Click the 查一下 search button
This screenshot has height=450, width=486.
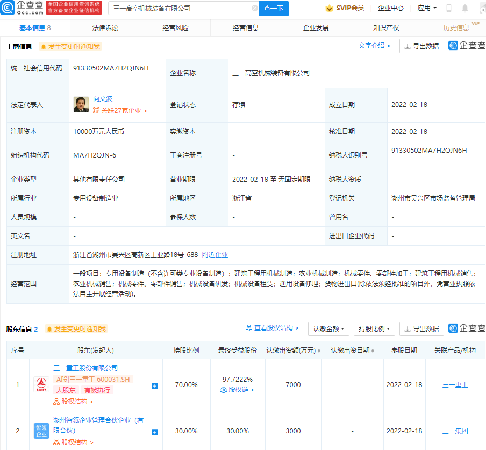(x=273, y=8)
